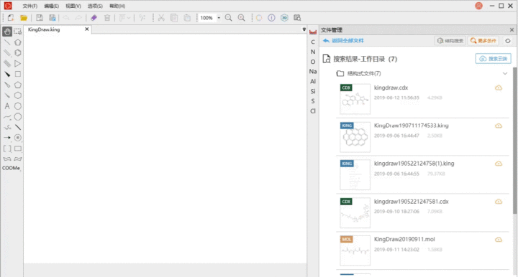Select the text label A tool
Screen dimensions: 518x277
pyautogui.click(x=7, y=106)
